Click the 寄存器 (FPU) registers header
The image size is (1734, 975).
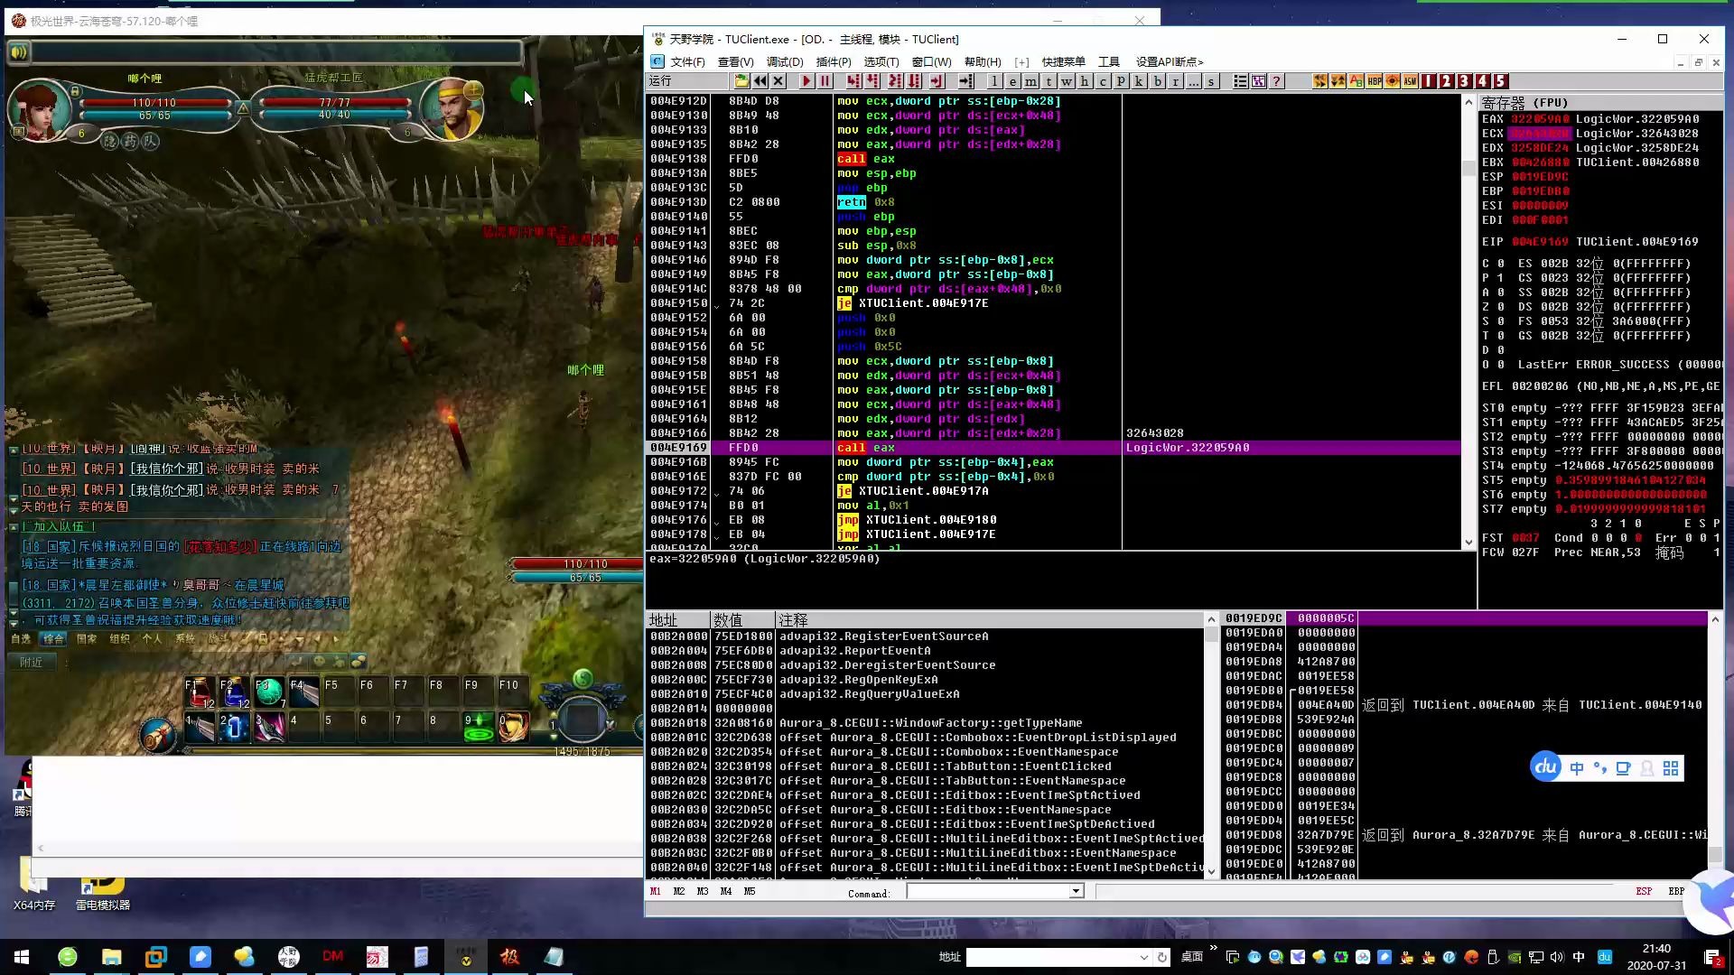1524,103
